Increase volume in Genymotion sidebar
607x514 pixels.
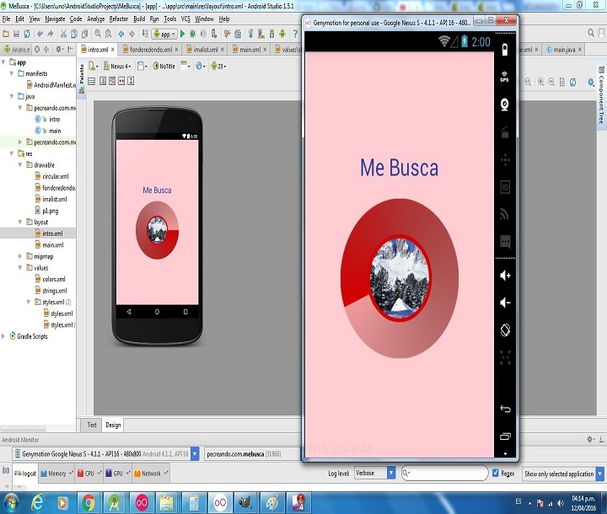505,276
